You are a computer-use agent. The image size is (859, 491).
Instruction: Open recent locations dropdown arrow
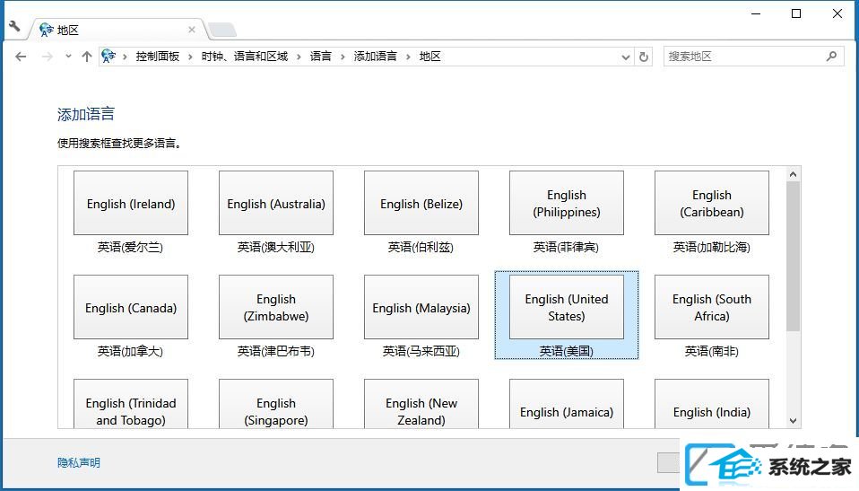click(x=68, y=56)
